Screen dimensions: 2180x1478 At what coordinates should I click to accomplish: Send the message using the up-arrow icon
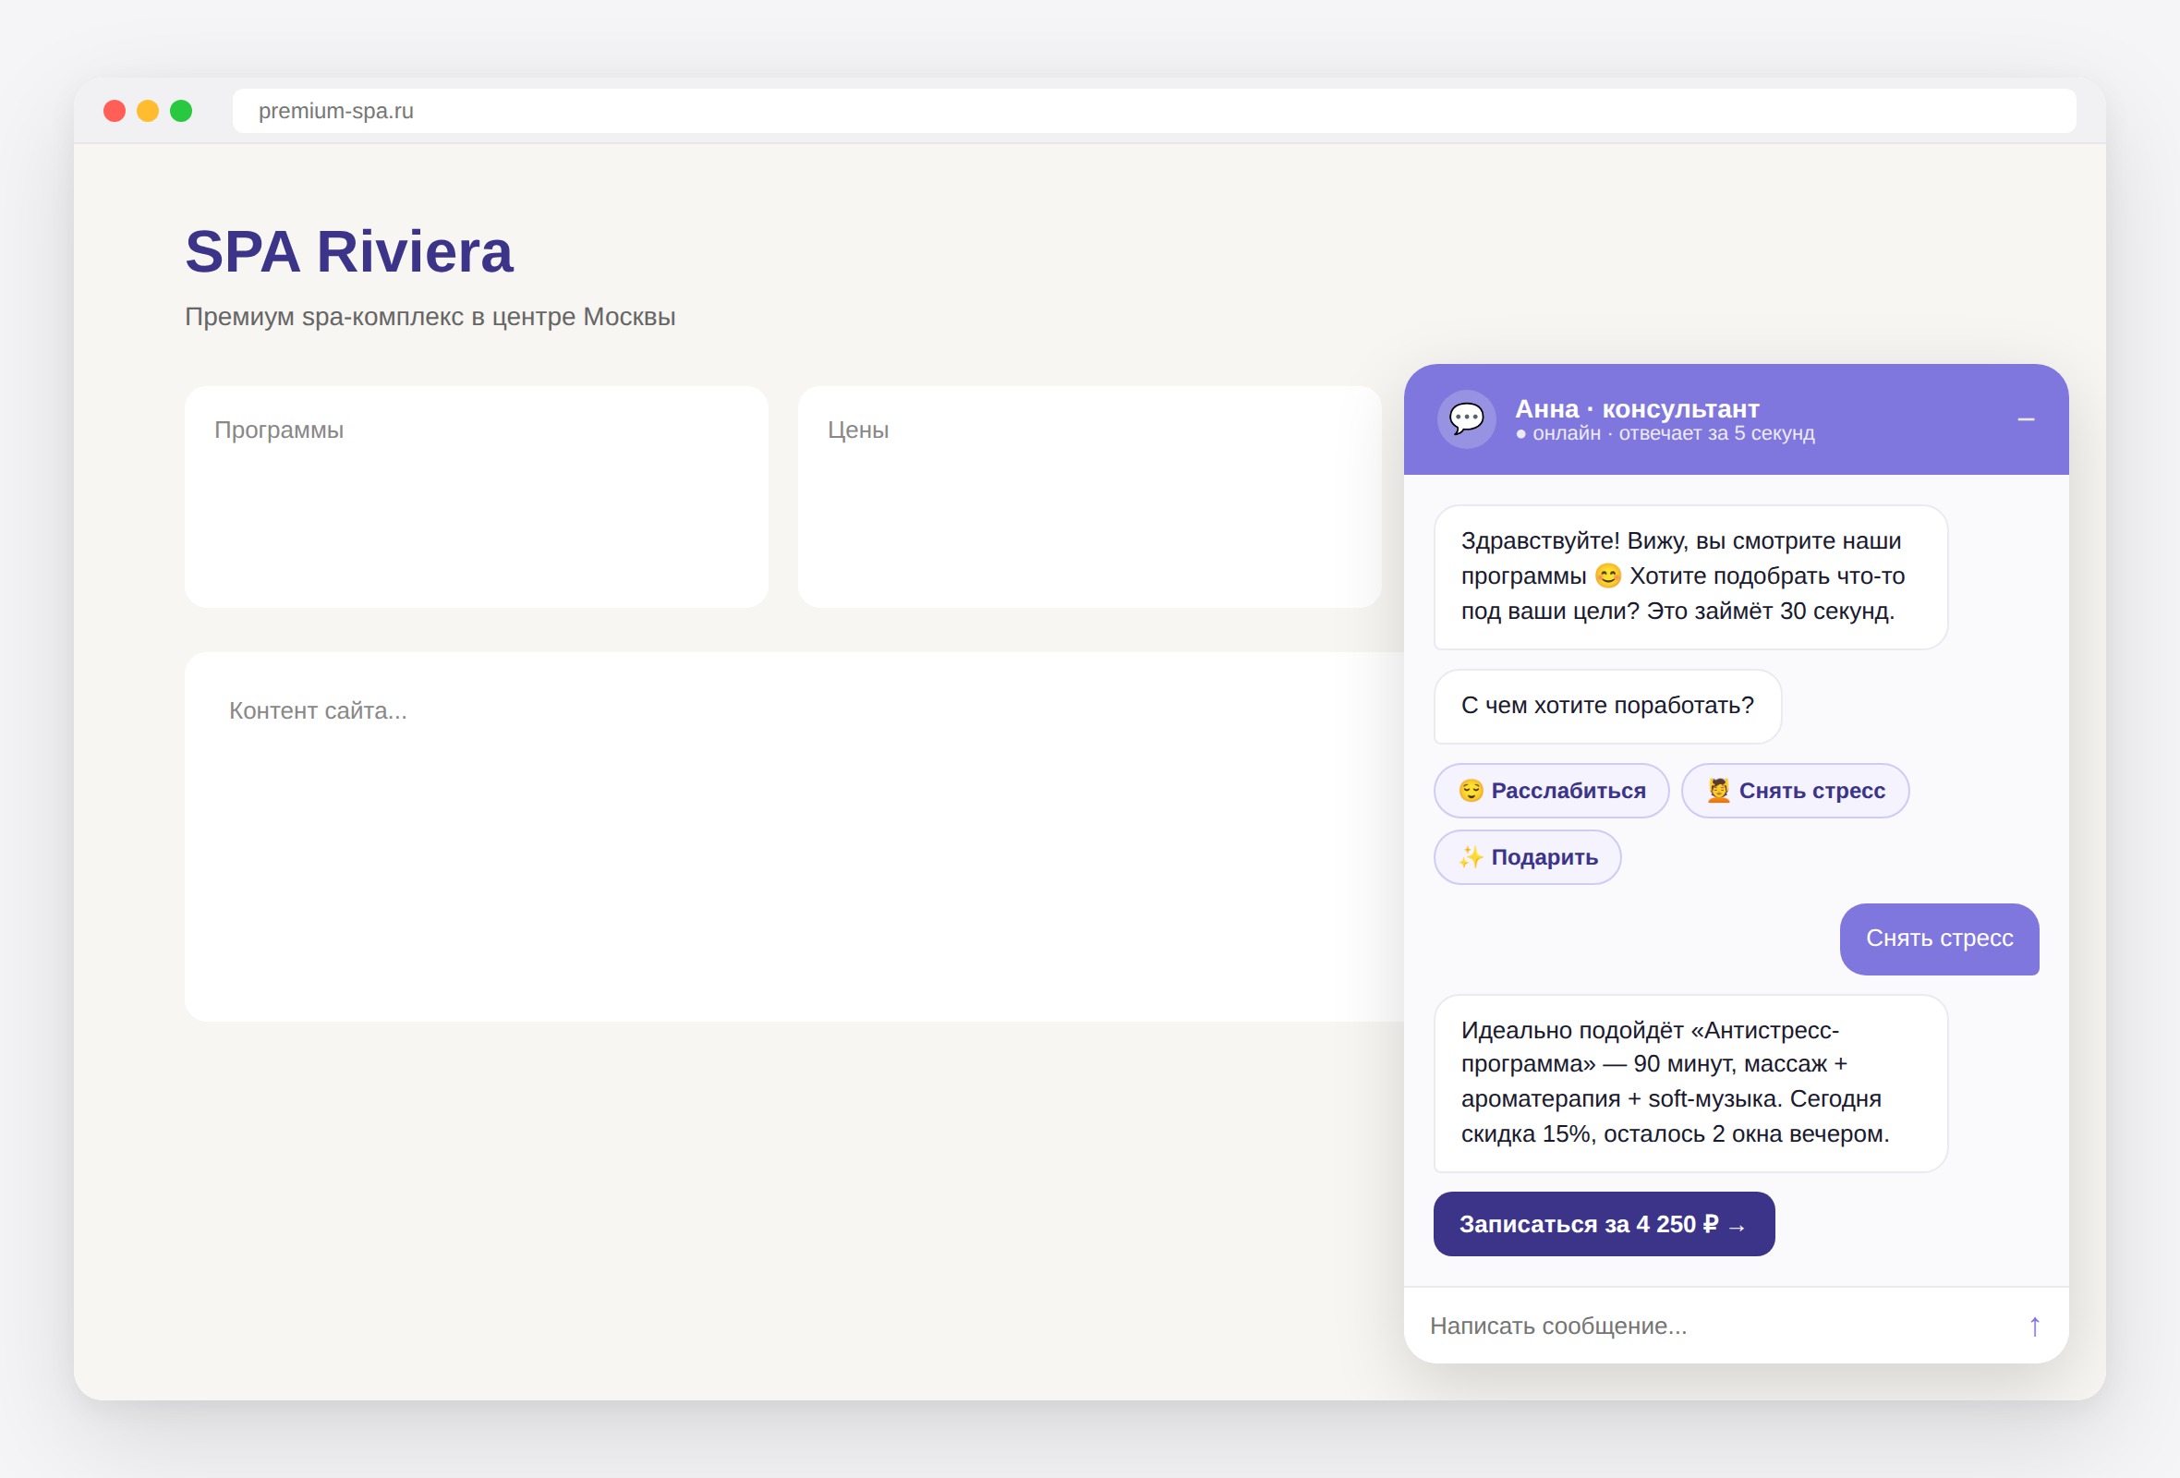2035,1327
